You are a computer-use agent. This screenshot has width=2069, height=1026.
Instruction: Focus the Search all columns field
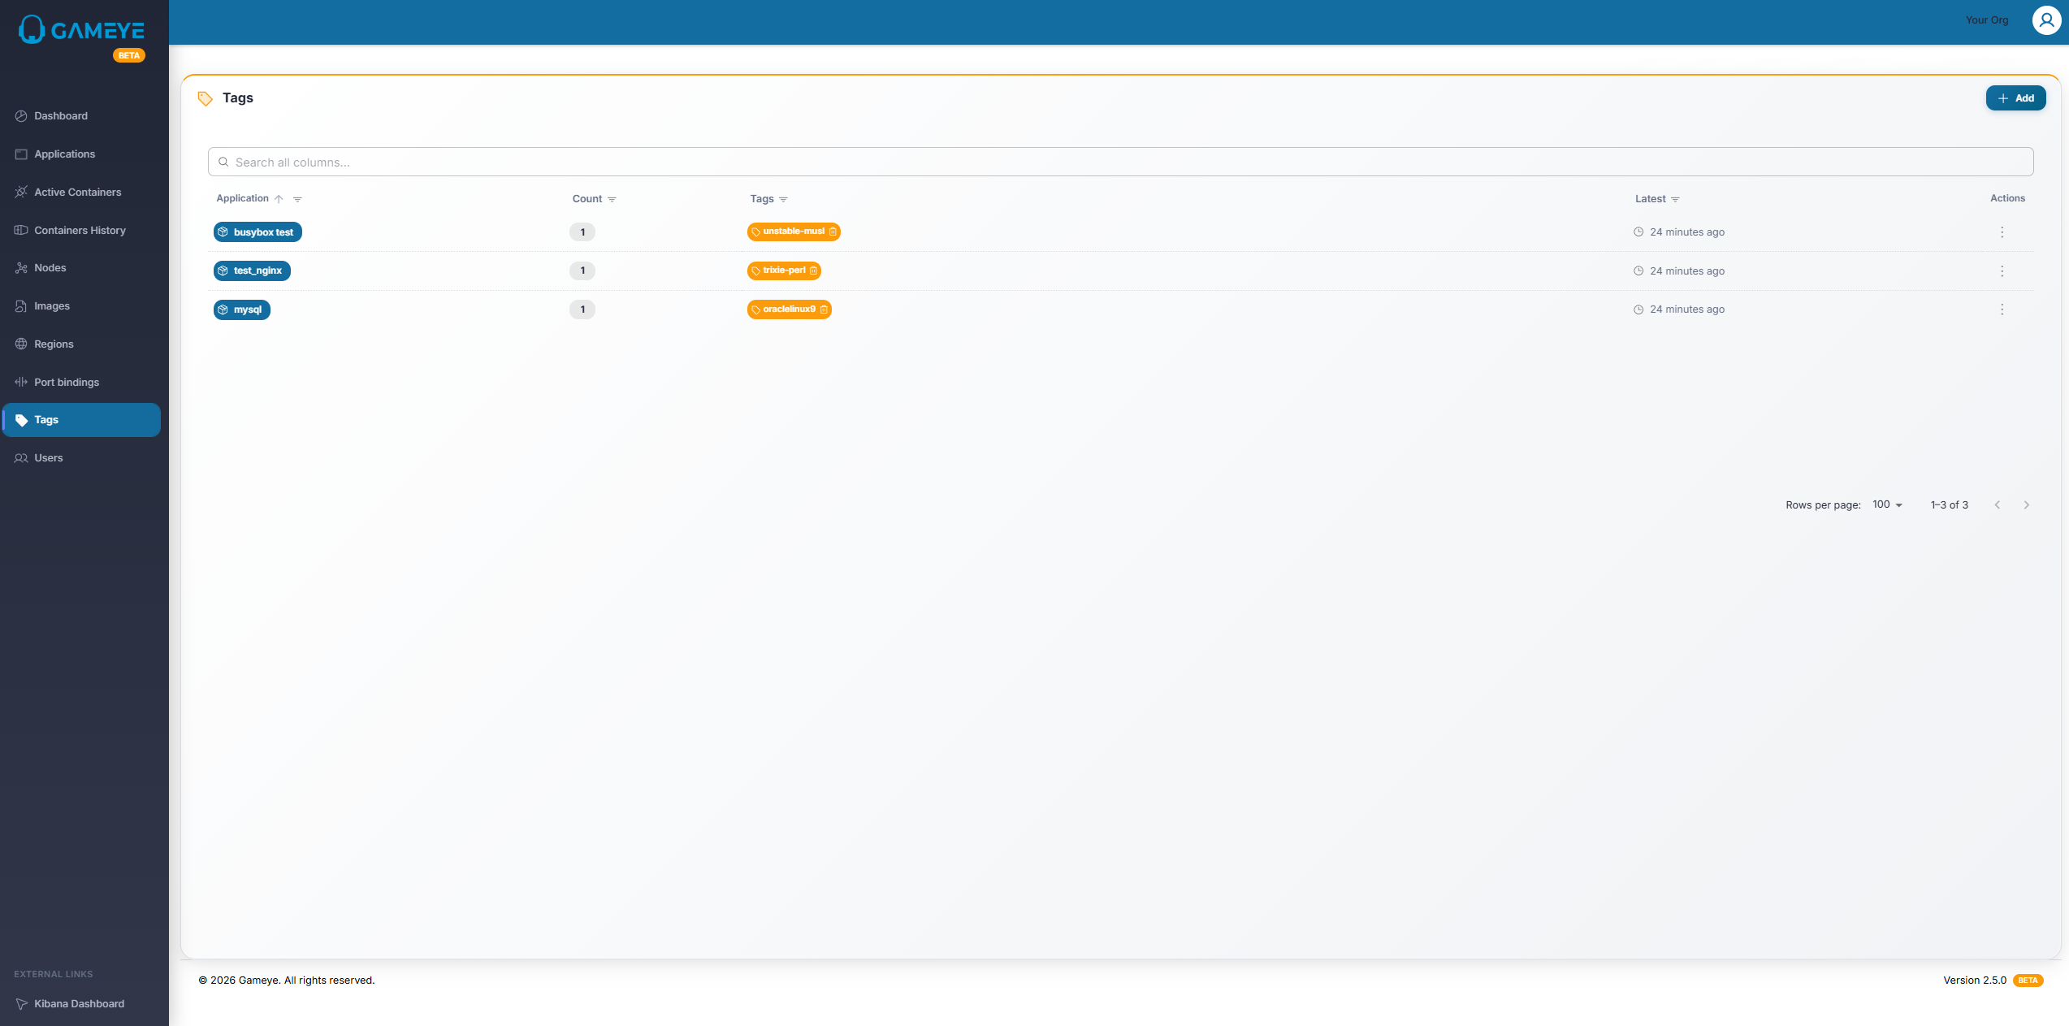click(x=1121, y=162)
